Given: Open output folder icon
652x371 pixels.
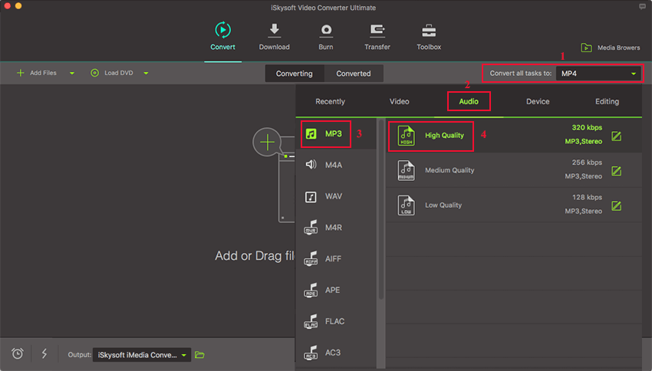Looking at the screenshot, I should click(200, 355).
